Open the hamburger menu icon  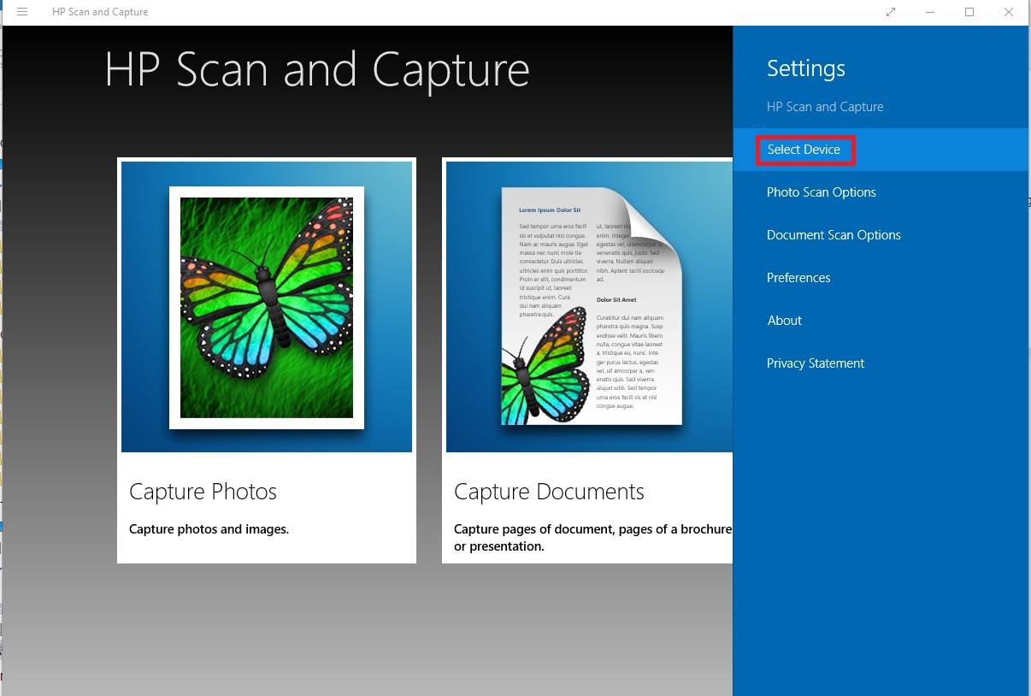click(22, 12)
